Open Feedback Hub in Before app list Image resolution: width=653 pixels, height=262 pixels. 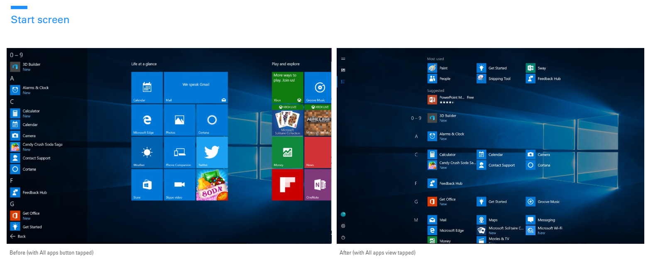[x=29, y=192]
